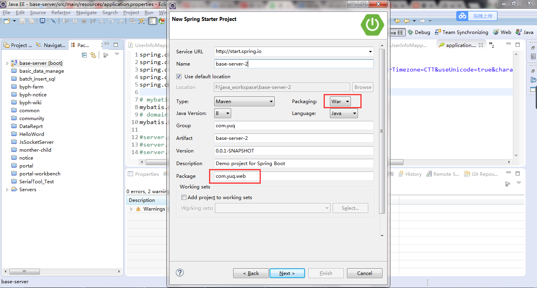Image resolution: width=537 pixels, height=288 pixels.
Task: Toggle Link with Editor in Package Explorer
Action: 93,55
